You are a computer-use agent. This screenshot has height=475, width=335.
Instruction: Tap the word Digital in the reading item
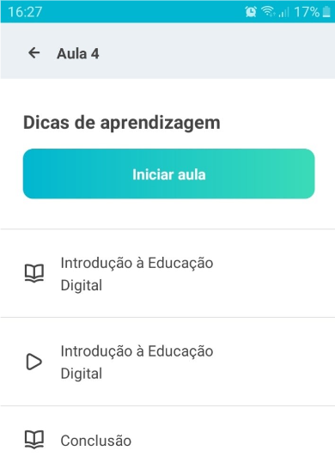tap(82, 285)
